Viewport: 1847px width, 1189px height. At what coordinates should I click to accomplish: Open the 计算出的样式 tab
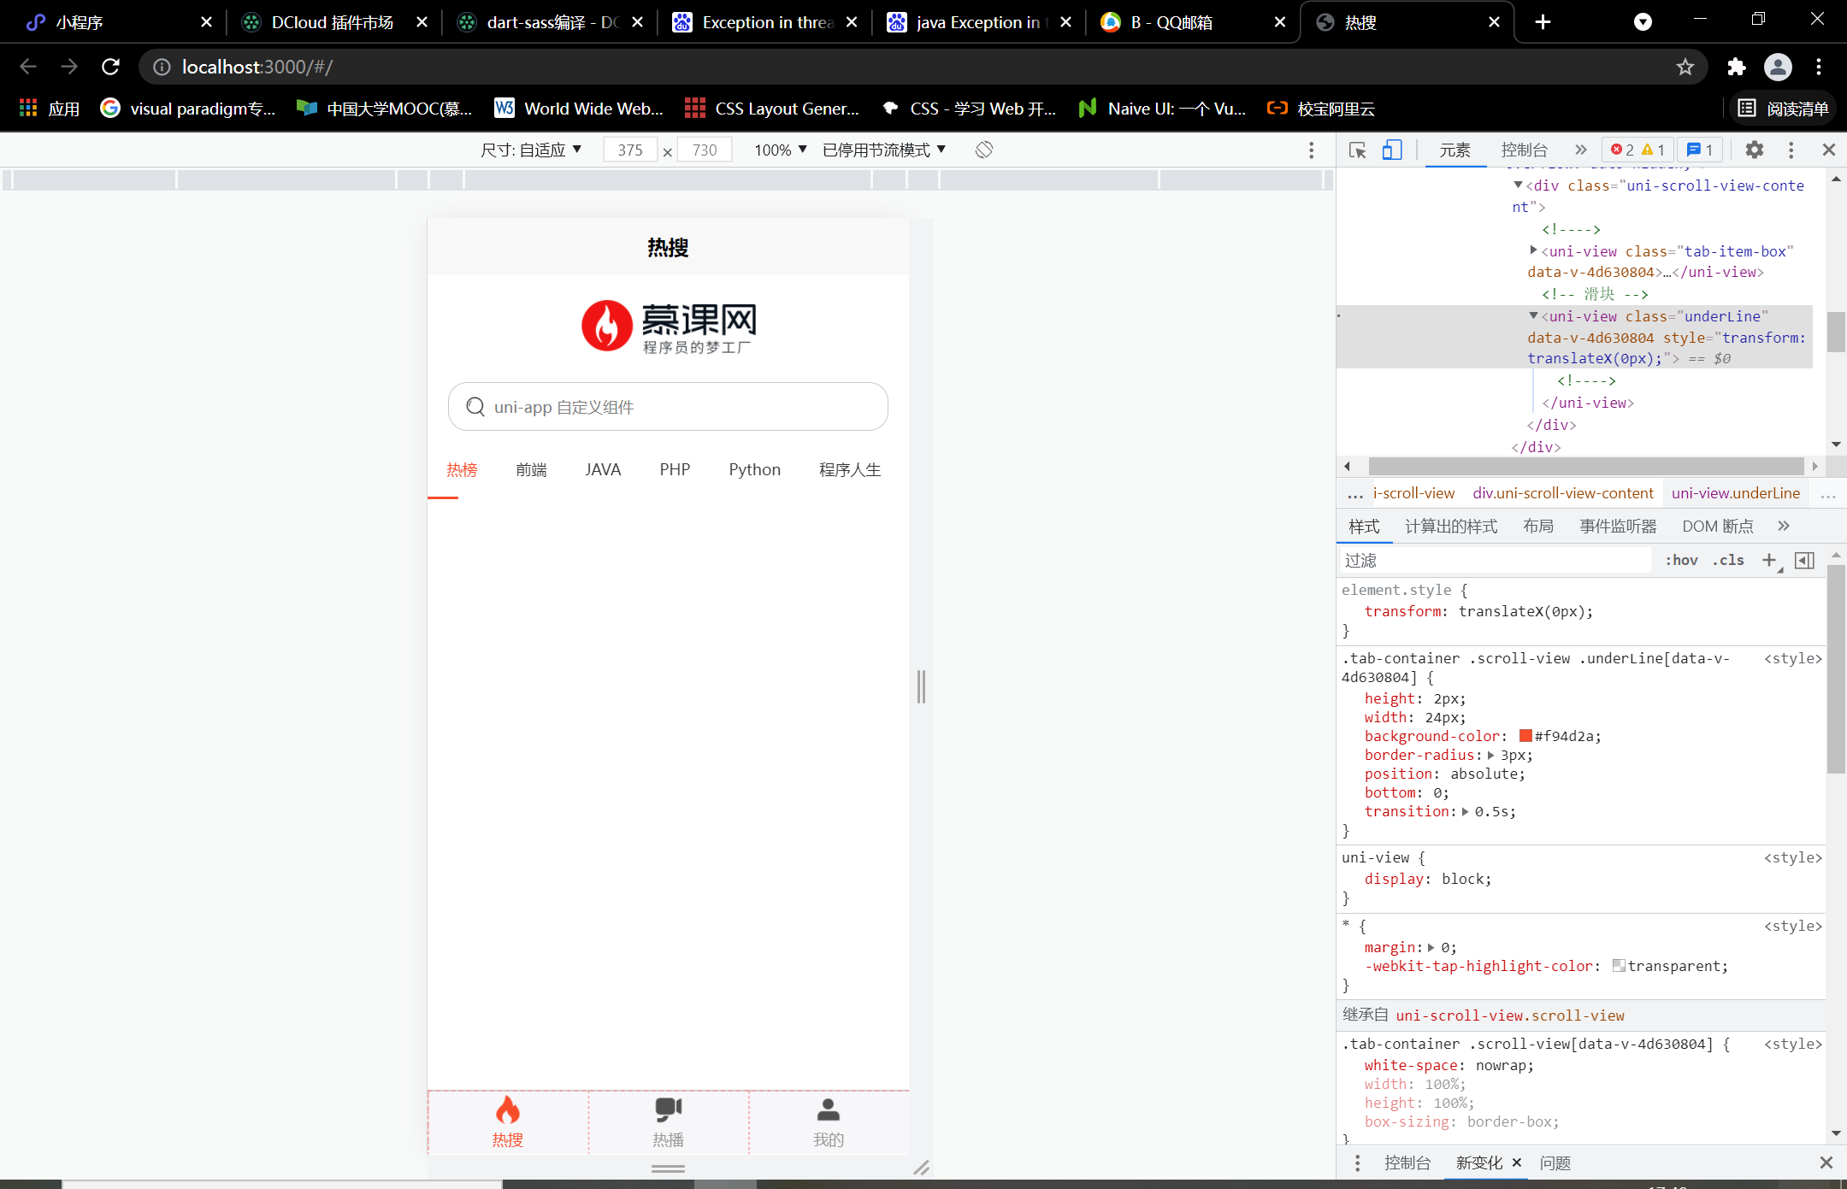point(1451,527)
